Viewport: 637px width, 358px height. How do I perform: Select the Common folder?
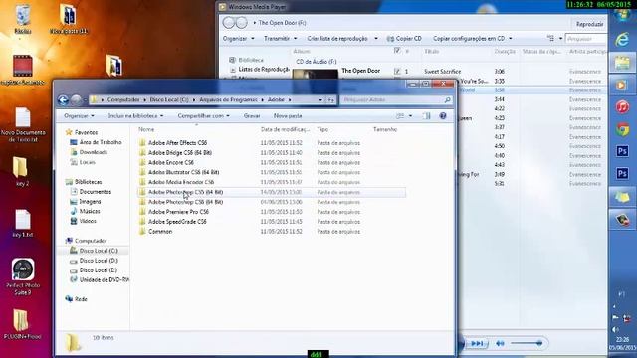[160, 231]
